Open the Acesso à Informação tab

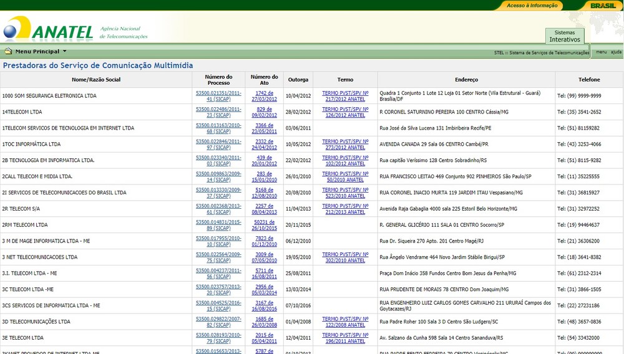pyautogui.click(x=532, y=6)
